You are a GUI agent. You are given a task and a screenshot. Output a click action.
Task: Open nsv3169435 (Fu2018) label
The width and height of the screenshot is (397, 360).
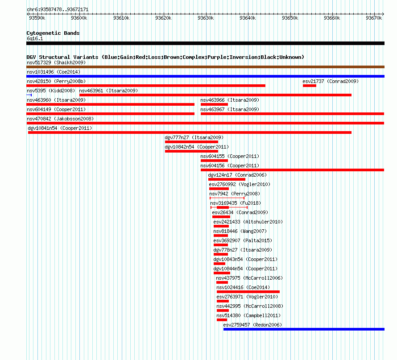pos(236,203)
